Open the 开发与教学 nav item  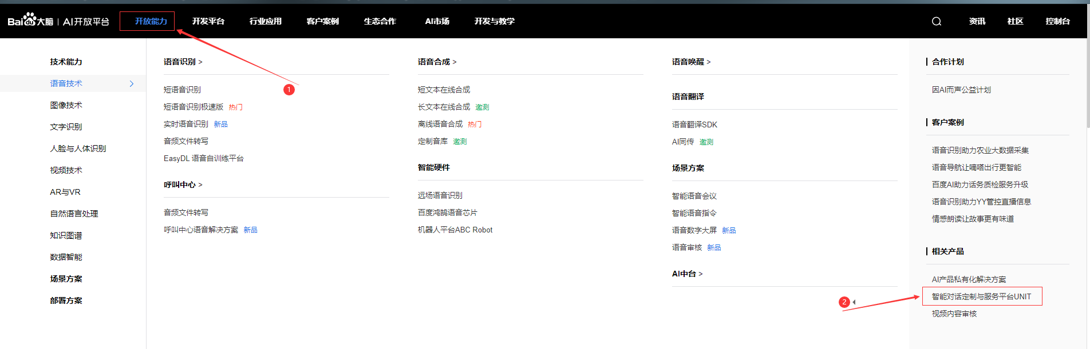tap(495, 21)
